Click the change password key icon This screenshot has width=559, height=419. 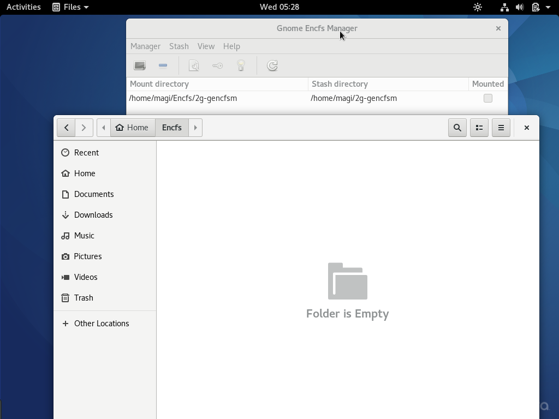pos(217,65)
